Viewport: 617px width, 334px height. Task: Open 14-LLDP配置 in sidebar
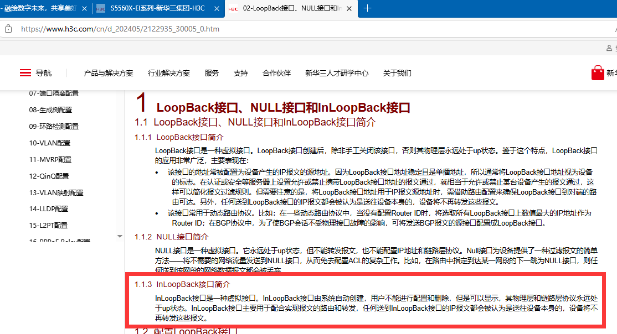(48, 208)
